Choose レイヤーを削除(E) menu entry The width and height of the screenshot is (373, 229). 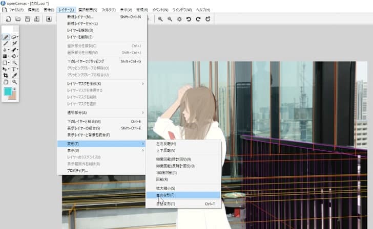(x=101, y=37)
